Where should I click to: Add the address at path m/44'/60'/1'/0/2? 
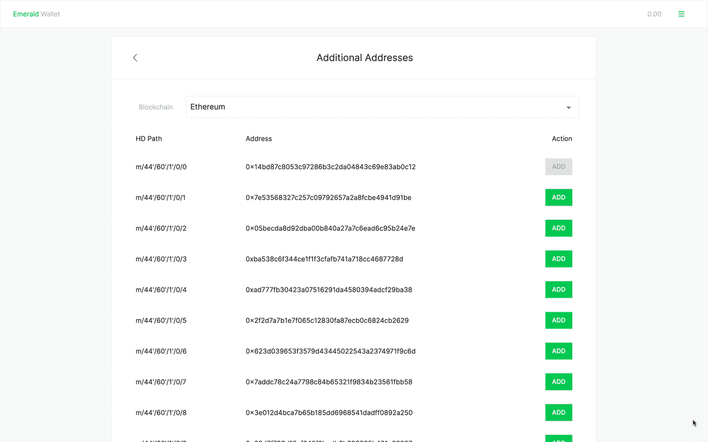(x=558, y=227)
